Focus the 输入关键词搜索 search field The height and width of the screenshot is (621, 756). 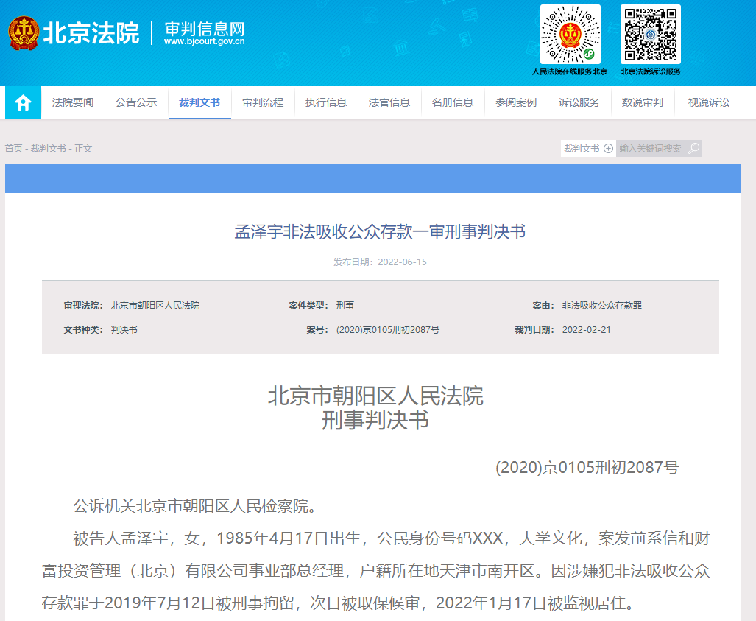[651, 149]
